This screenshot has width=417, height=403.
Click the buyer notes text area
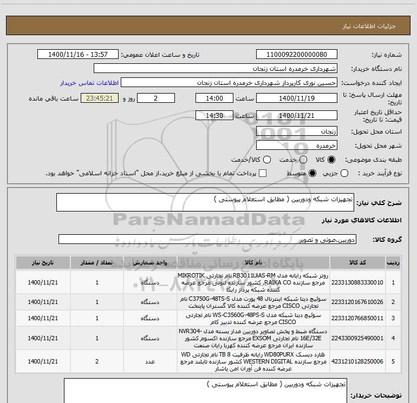pyautogui.click(x=205, y=391)
